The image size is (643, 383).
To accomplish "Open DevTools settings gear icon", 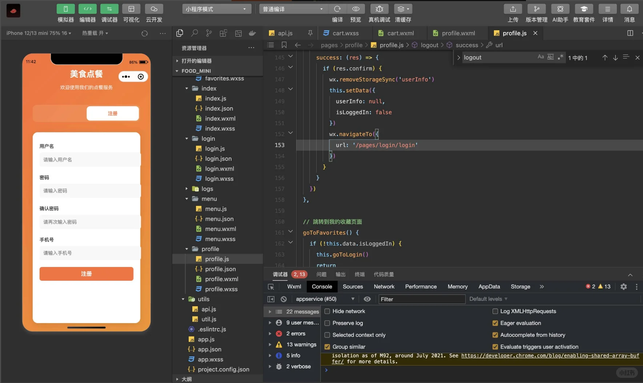I will click(x=624, y=287).
